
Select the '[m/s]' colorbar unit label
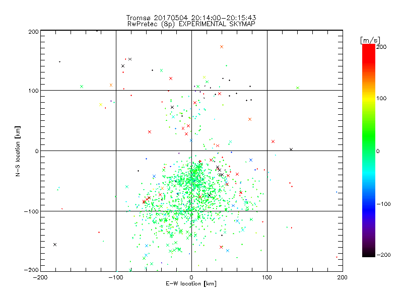coord(370,40)
